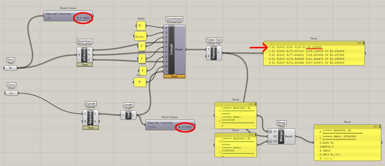Select the Len length component
385x166 pixels.
[128, 115]
